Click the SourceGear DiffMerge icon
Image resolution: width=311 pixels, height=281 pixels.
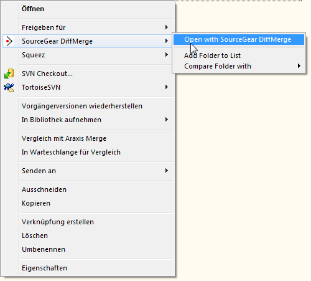[9, 41]
